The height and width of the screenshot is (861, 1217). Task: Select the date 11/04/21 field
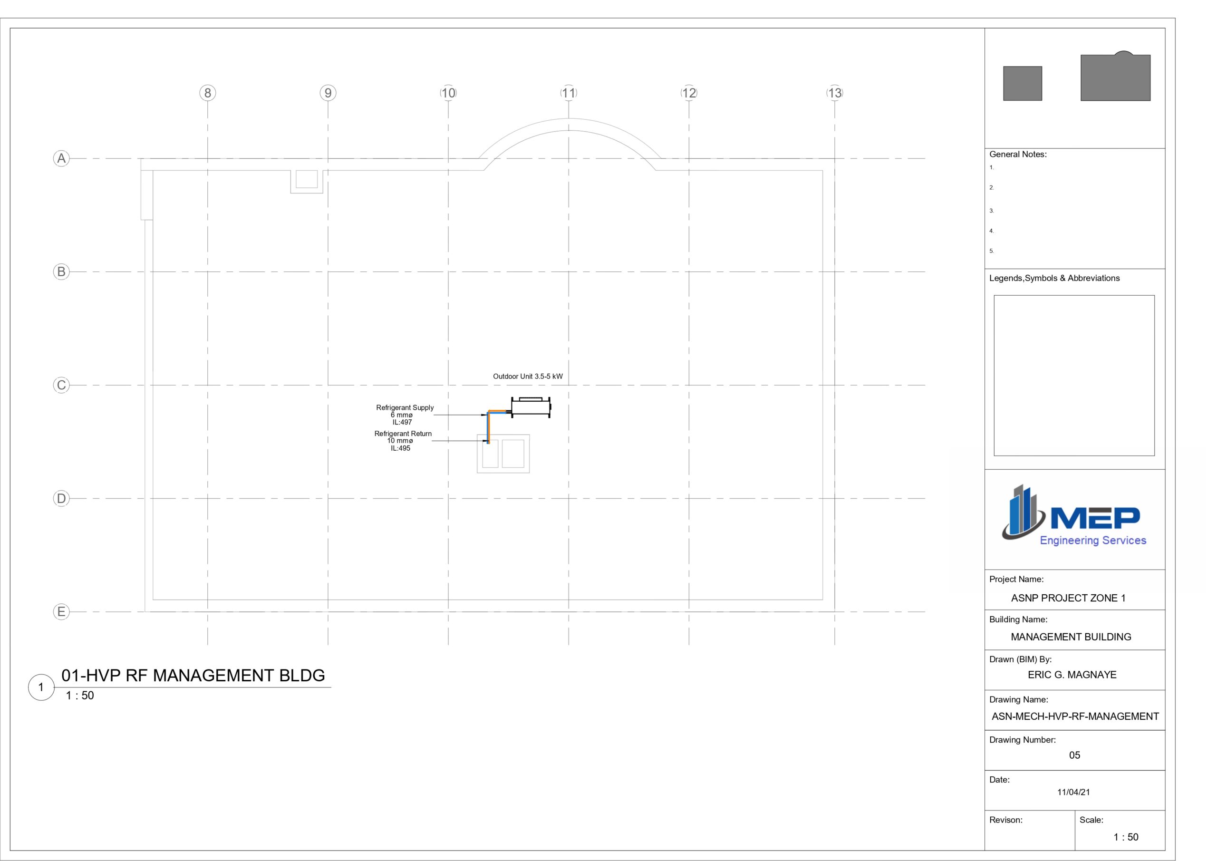1073,792
